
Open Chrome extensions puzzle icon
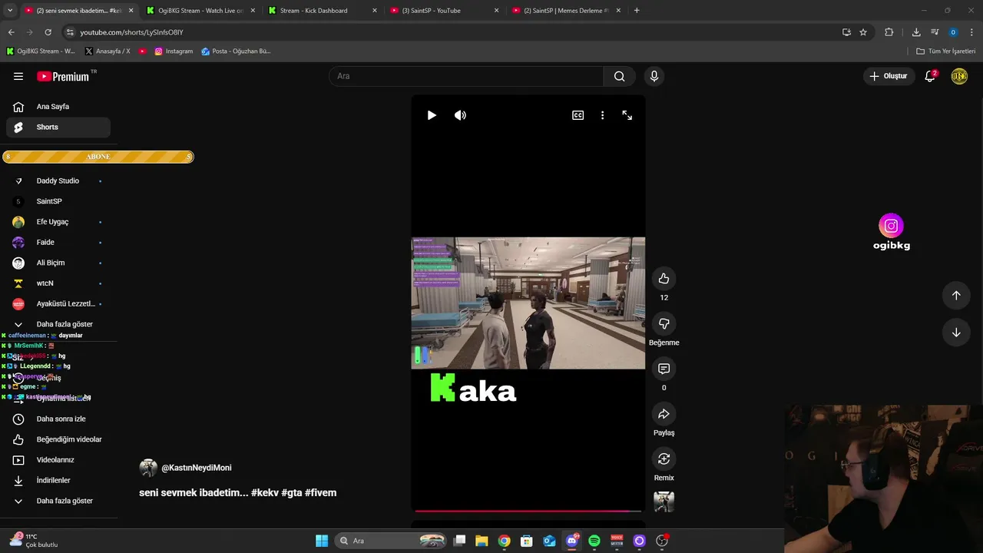click(x=889, y=32)
